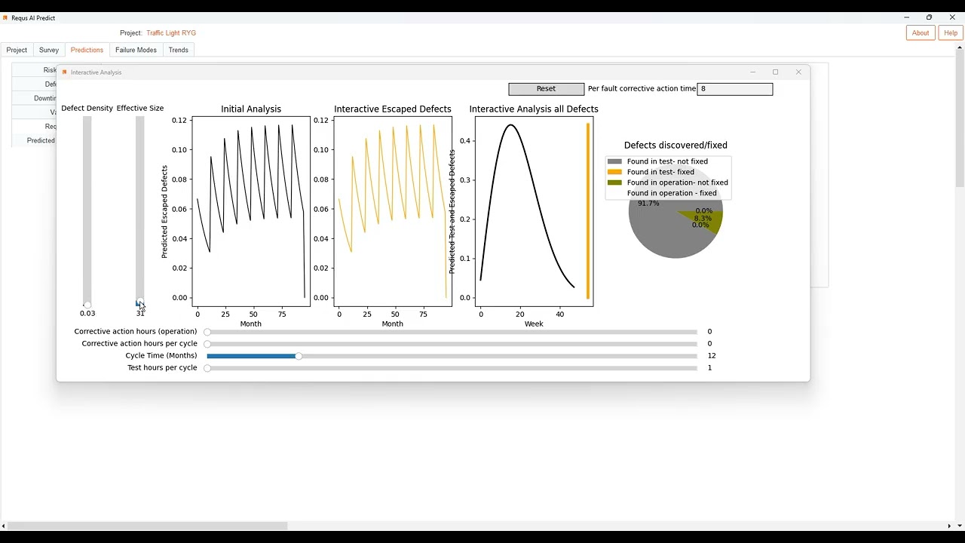This screenshot has width=965, height=543.
Task: Click the scroll left arrow at bottom
Action: point(4,526)
